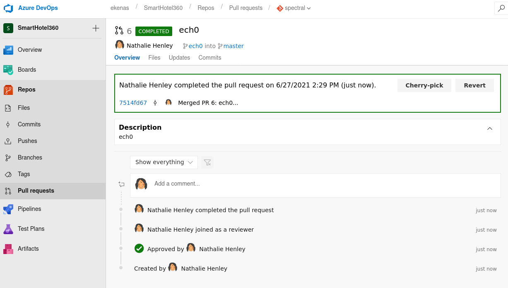Image resolution: width=508 pixels, height=288 pixels.
Task: Open the Show everything filter dropdown
Action: 164,162
